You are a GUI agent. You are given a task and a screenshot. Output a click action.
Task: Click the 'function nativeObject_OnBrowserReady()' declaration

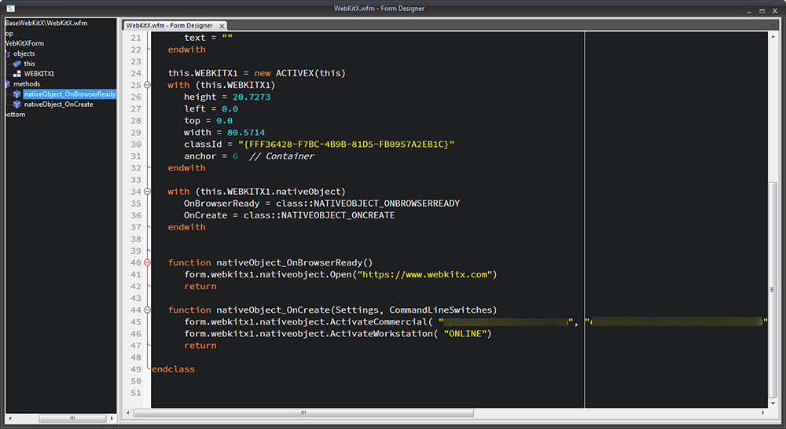[x=270, y=262]
